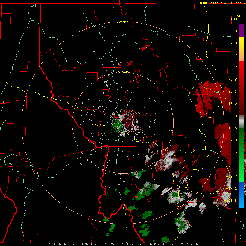The image size is (246, 246).
Task: Click the 61.2 legend value
Action: pos(233,67)
